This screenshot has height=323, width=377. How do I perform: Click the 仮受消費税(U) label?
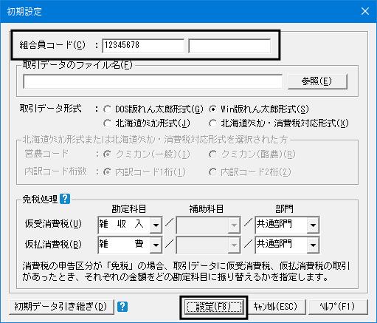(x=53, y=224)
